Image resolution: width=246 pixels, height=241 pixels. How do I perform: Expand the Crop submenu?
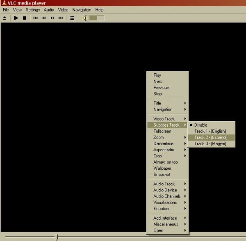click(167, 156)
